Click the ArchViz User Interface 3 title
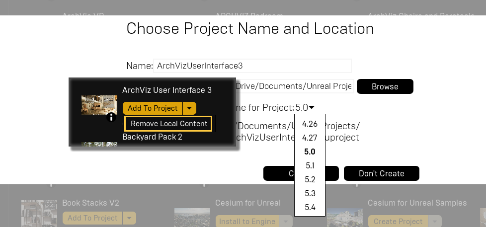486x227 pixels. [x=167, y=90]
